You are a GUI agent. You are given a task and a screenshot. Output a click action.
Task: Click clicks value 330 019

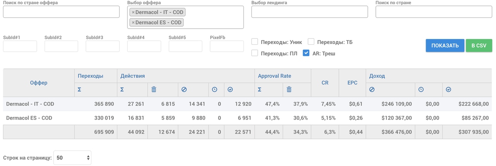click(104, 118)
